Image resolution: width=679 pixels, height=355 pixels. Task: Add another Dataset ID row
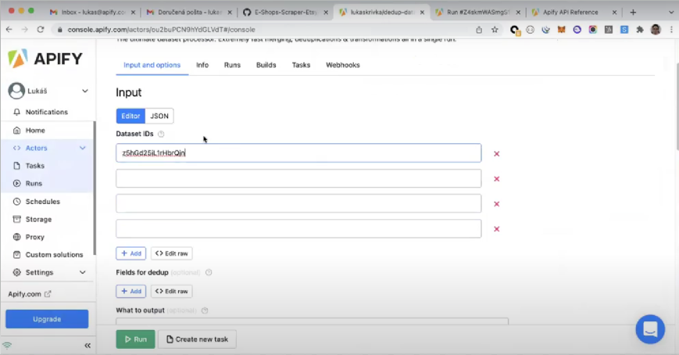130,253
